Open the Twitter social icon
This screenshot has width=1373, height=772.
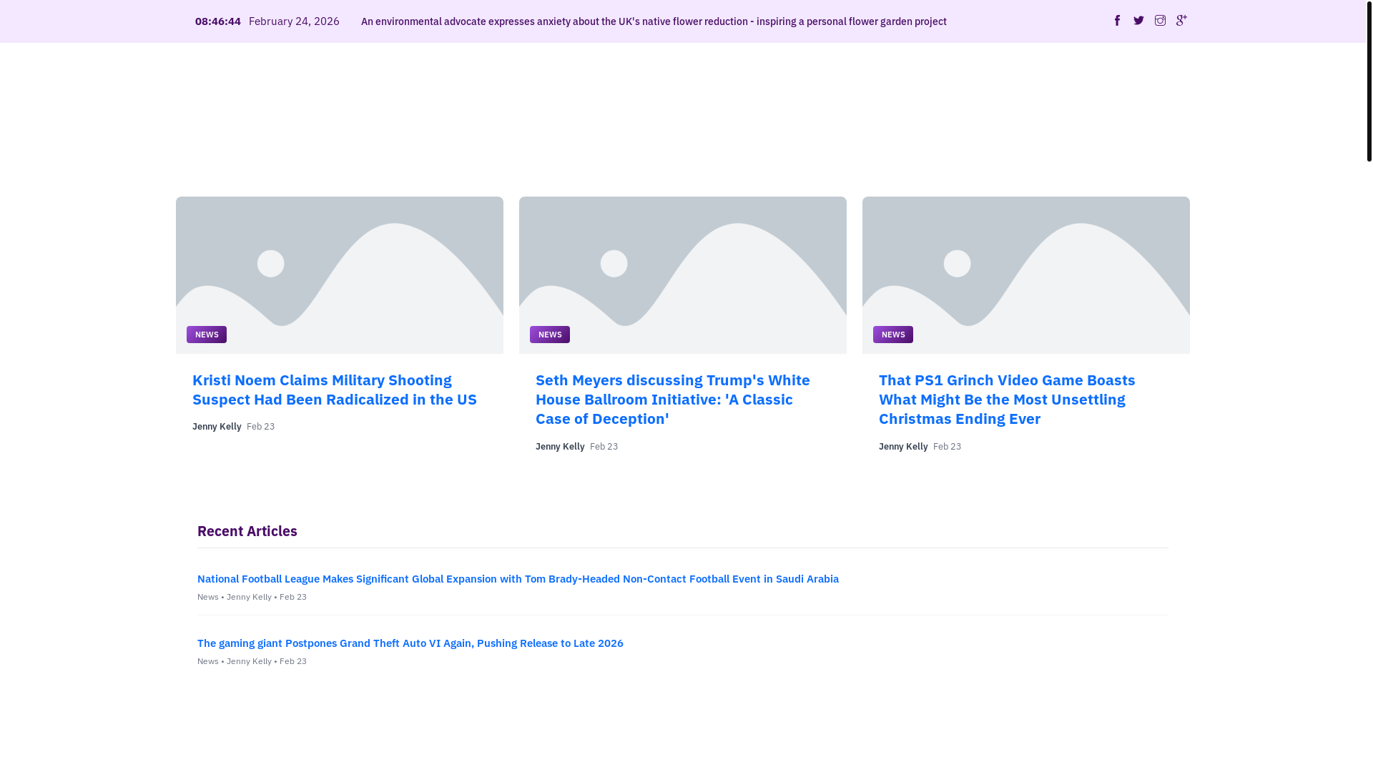(1138, 21)
